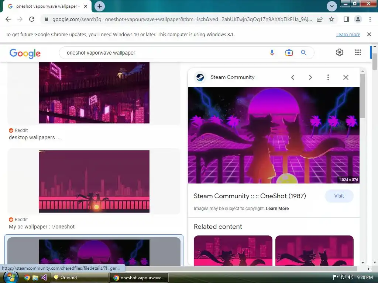The height and width of the screenshot is (283, 378).
Task: Click the Steam icon in preview panel
Action: pyautogui.click(x=200, y=77)
